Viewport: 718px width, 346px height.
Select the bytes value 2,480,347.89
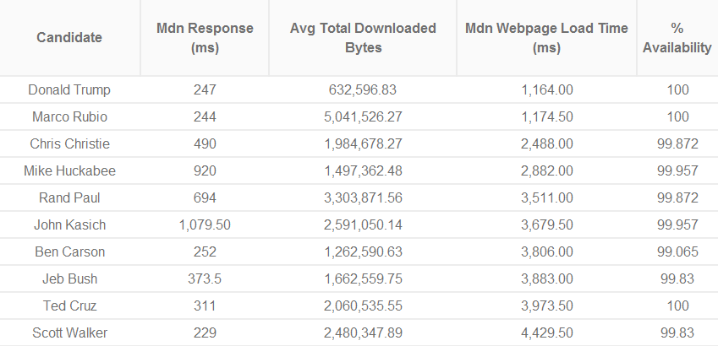[363, 332]
